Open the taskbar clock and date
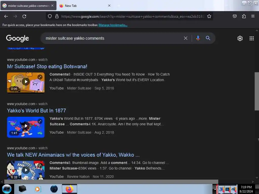 pos(246,189)
